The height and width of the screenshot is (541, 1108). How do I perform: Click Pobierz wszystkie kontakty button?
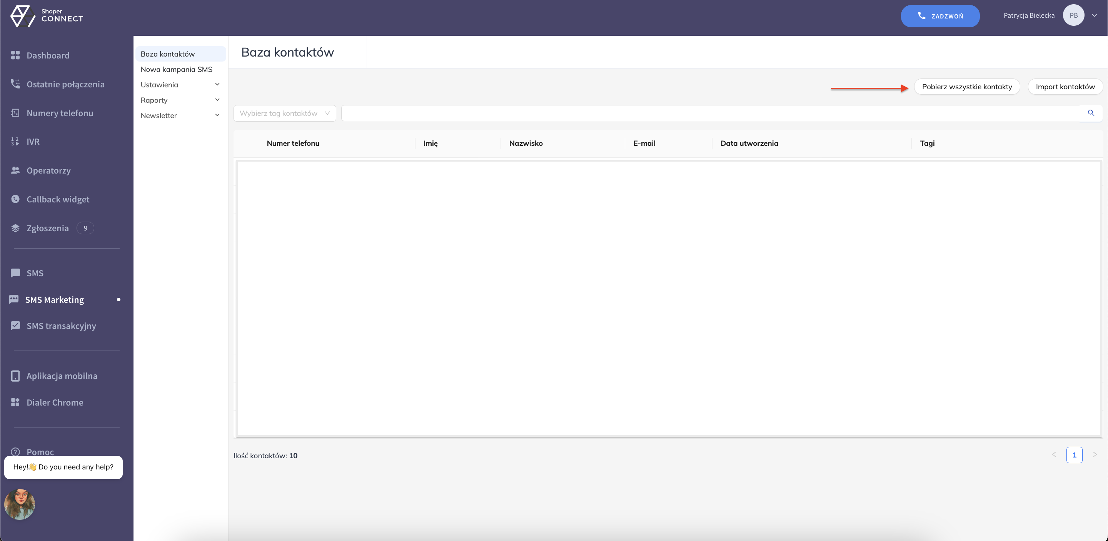coord(966,87)
